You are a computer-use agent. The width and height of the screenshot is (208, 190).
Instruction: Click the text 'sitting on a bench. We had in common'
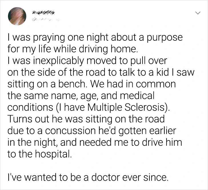click(91, 84)
